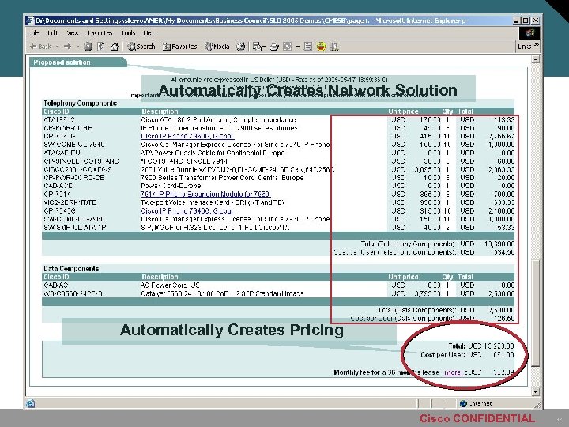The height and width of the screenshot is (427, 569).
Task: Click the Edit page toolbar icon
Action: pos(288,47)
